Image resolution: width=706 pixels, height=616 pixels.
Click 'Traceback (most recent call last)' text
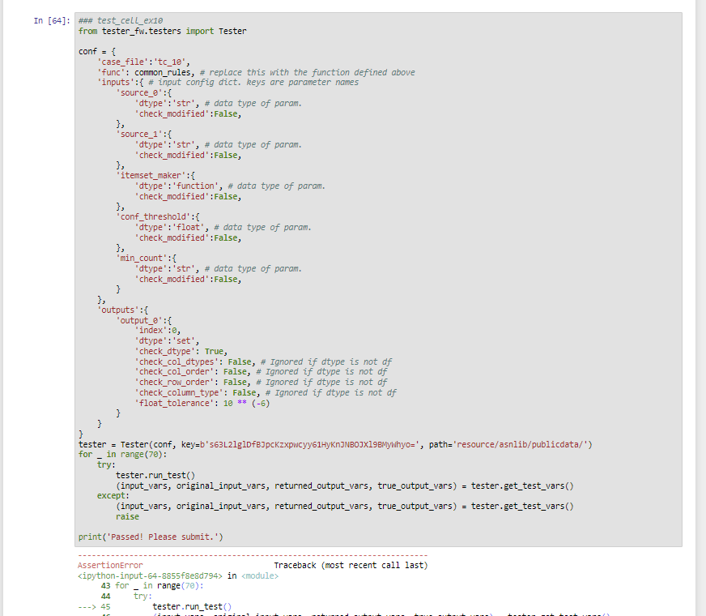(x=351, y=566)
